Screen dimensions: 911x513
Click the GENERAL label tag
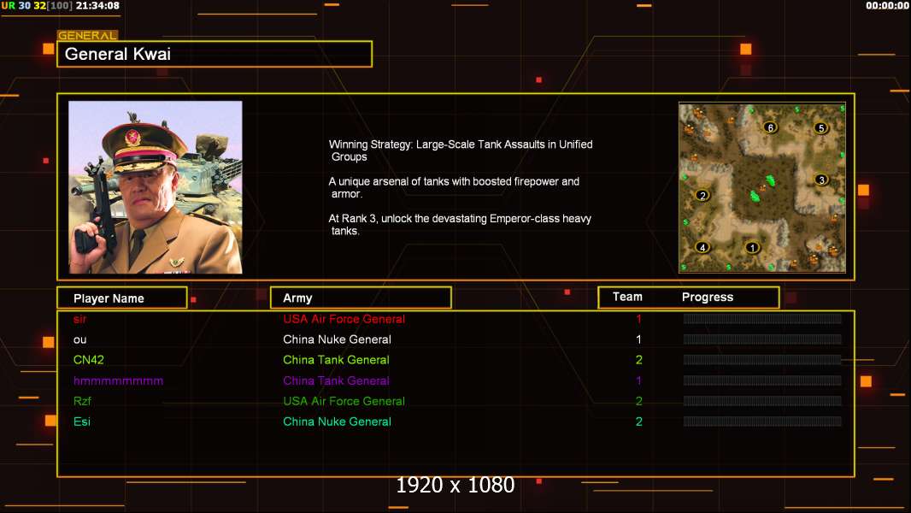click(87, 35)
